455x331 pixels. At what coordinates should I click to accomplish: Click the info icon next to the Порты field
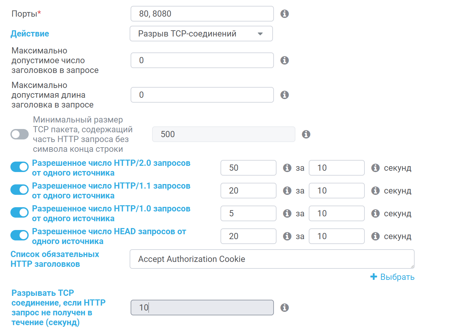(x=285, y=14)
